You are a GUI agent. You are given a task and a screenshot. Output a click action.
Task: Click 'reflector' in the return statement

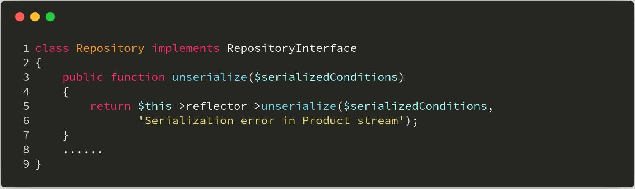tap(217, 106)
